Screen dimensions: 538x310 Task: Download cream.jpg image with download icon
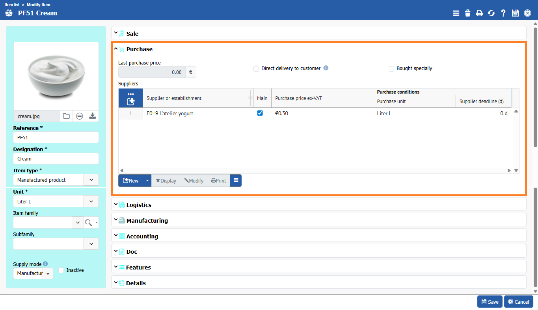click(92, 116)
